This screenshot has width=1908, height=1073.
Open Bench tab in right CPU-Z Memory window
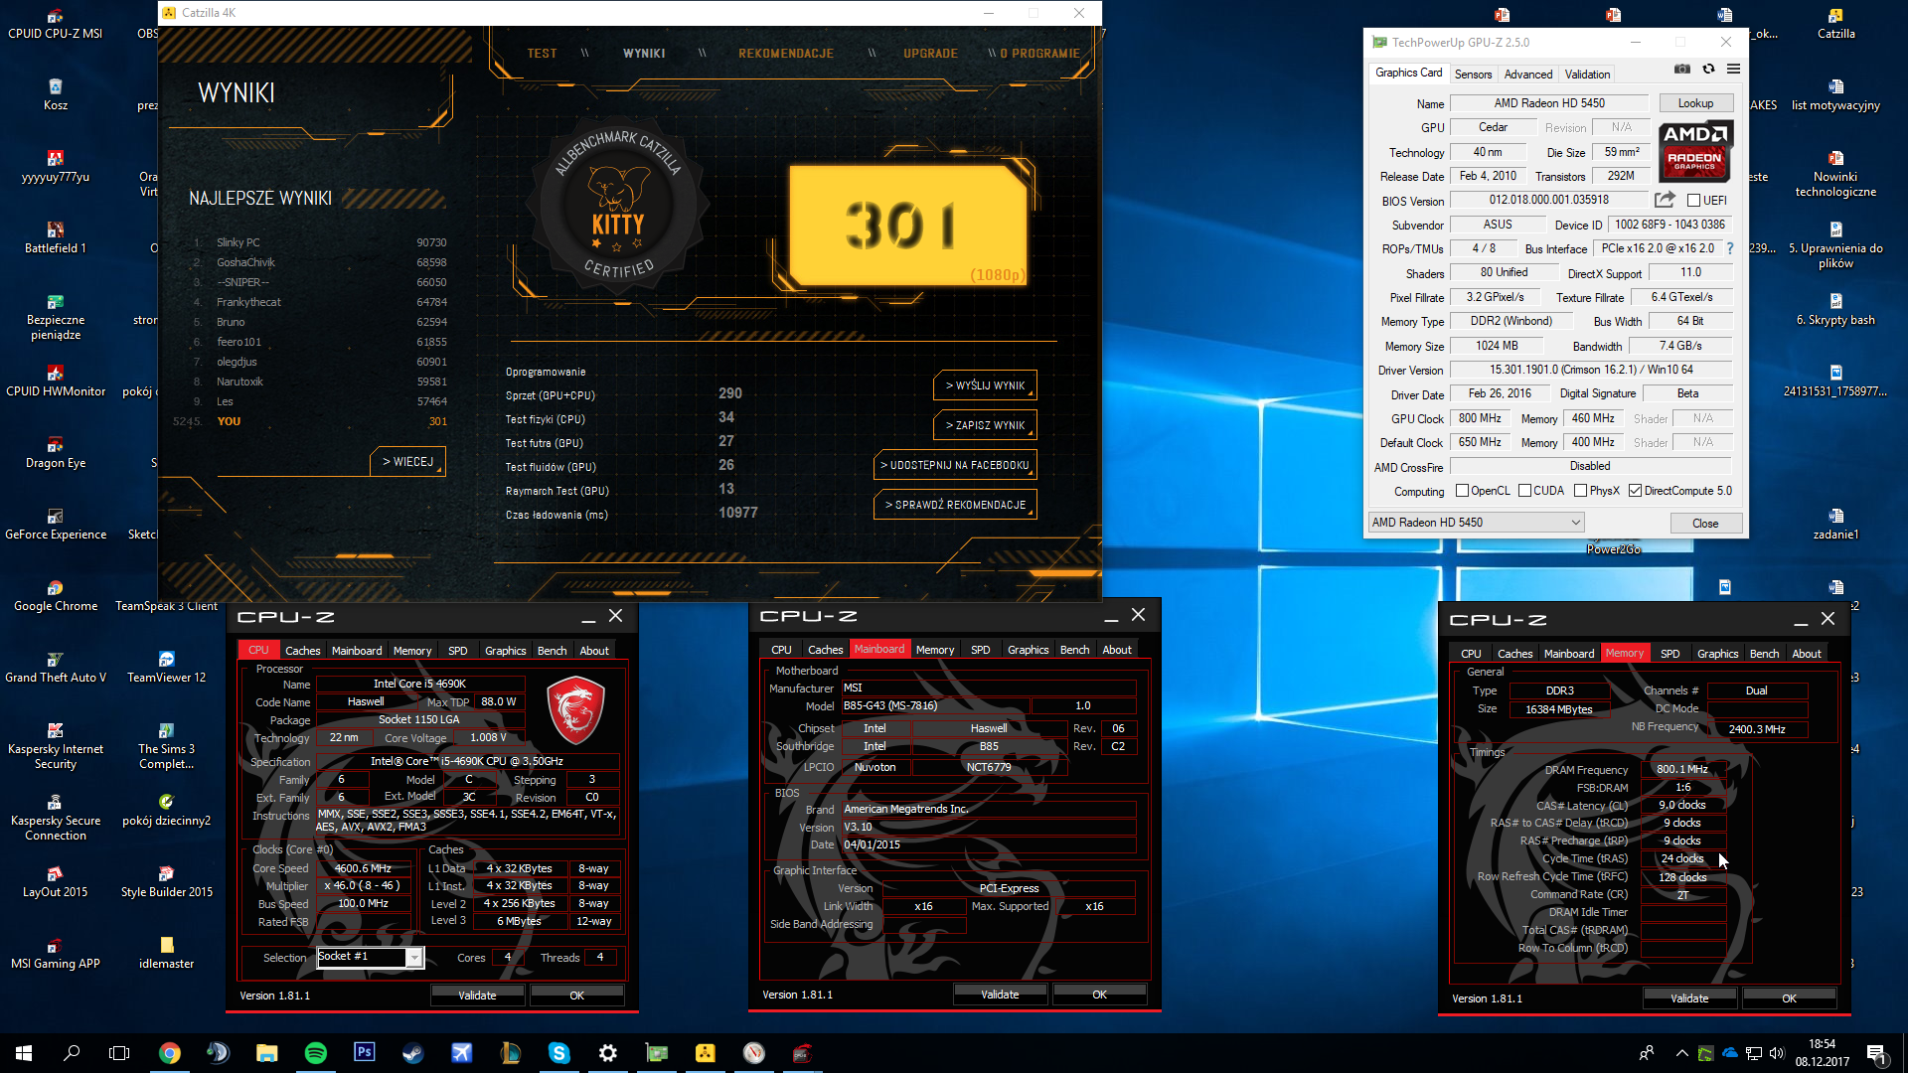coord(1764,654)
